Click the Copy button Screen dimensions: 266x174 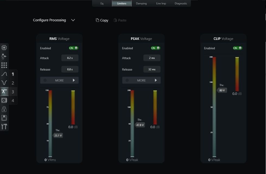click(102, 20)
